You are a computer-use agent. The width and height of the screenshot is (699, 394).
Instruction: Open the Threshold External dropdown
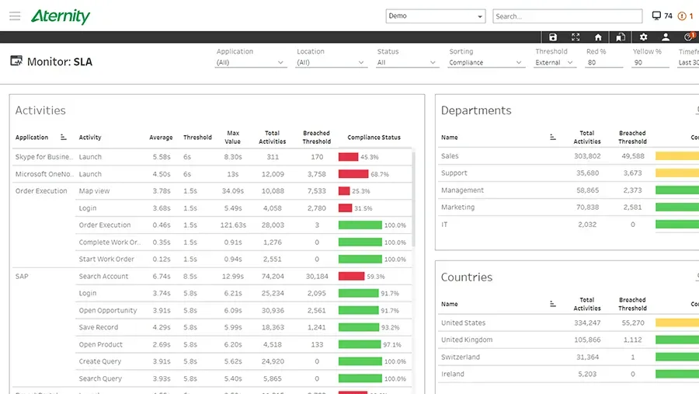point(554,62)
